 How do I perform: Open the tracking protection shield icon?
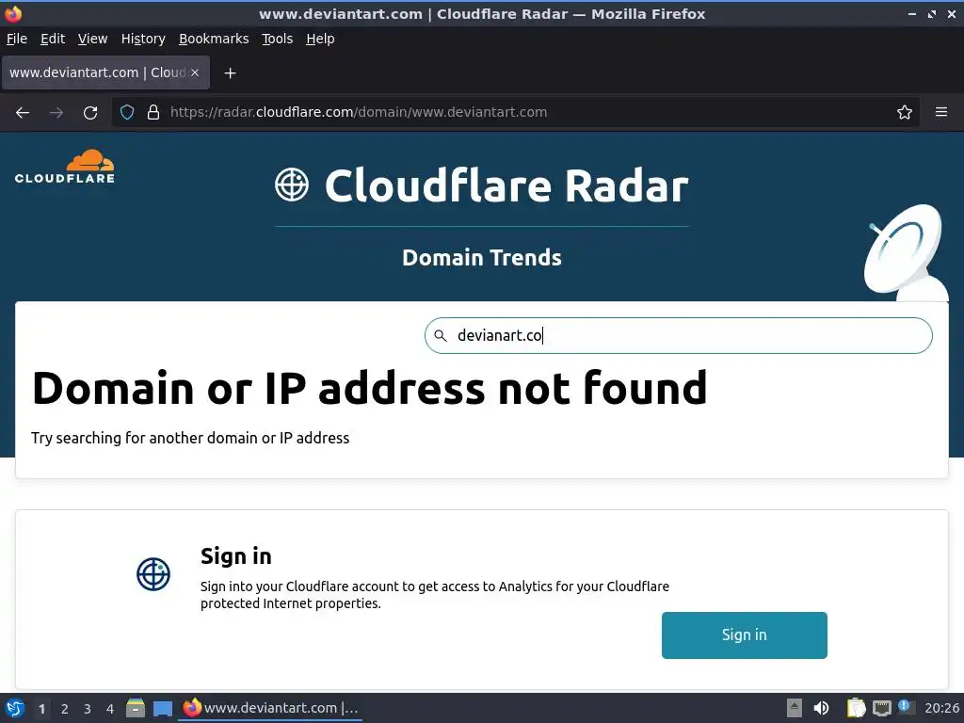pyautogui.click(x=127, y=113)
